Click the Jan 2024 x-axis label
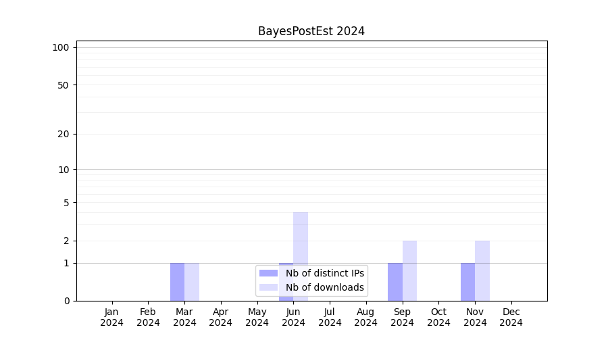The width and height of the screenshot is (608, 338). pos(112,317)
